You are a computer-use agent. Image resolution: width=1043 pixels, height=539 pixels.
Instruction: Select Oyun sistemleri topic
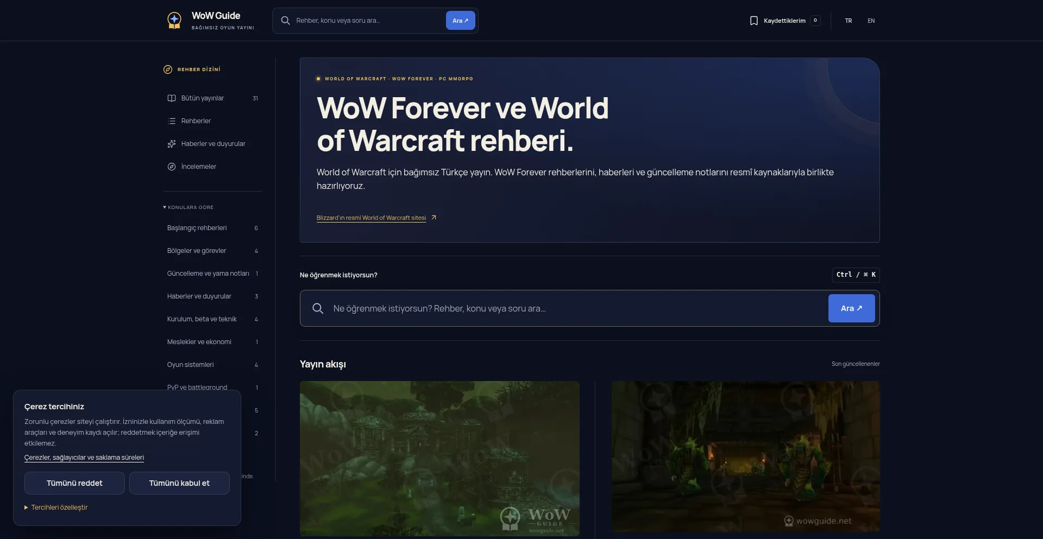click(x=212, y=365)
